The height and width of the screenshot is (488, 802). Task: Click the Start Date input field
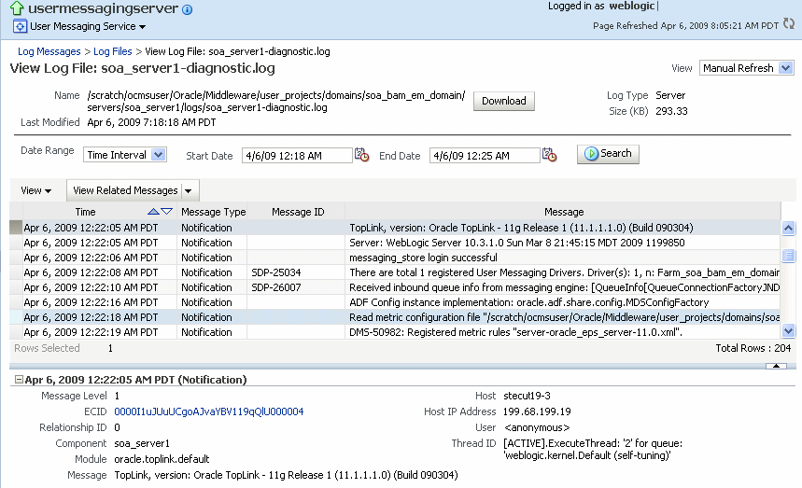(297, 155)
